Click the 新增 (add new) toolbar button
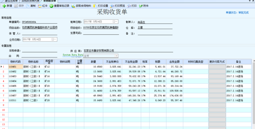 click(x=7, y=6)
